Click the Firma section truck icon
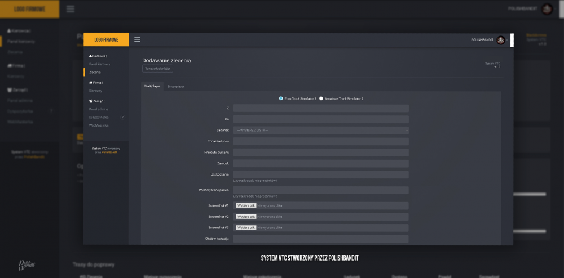 91,83
